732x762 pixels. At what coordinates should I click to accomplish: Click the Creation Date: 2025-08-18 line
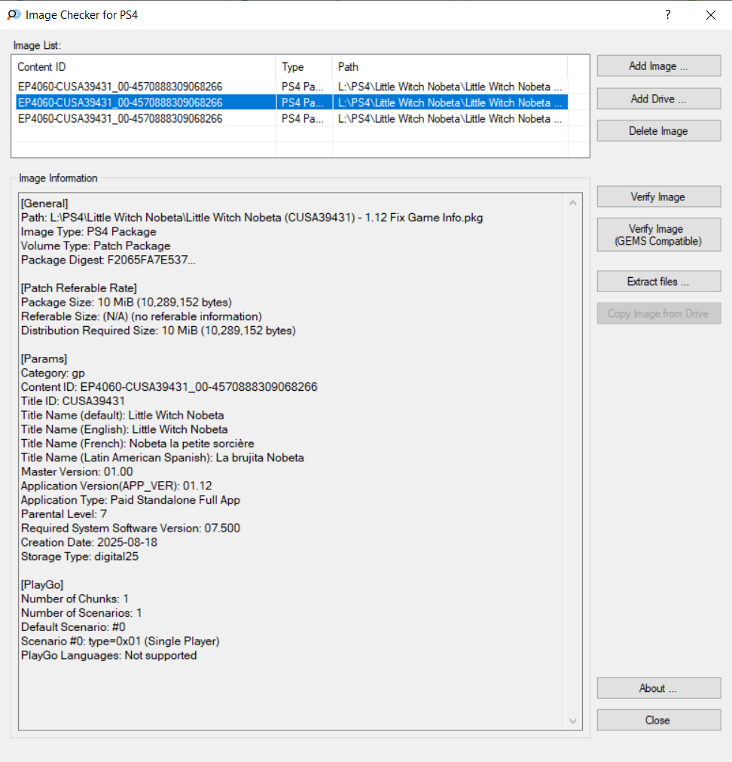pos(89,542)
